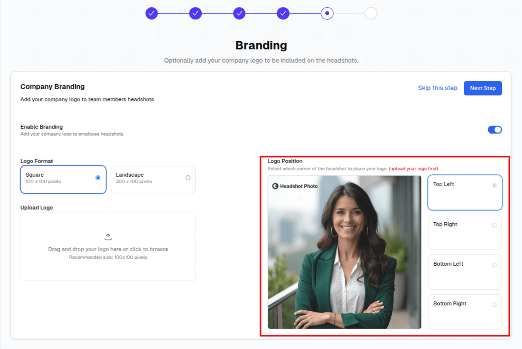Click the upload arrow icon
Viewport: 522px width, 349px height.
(x=108, y=237)
